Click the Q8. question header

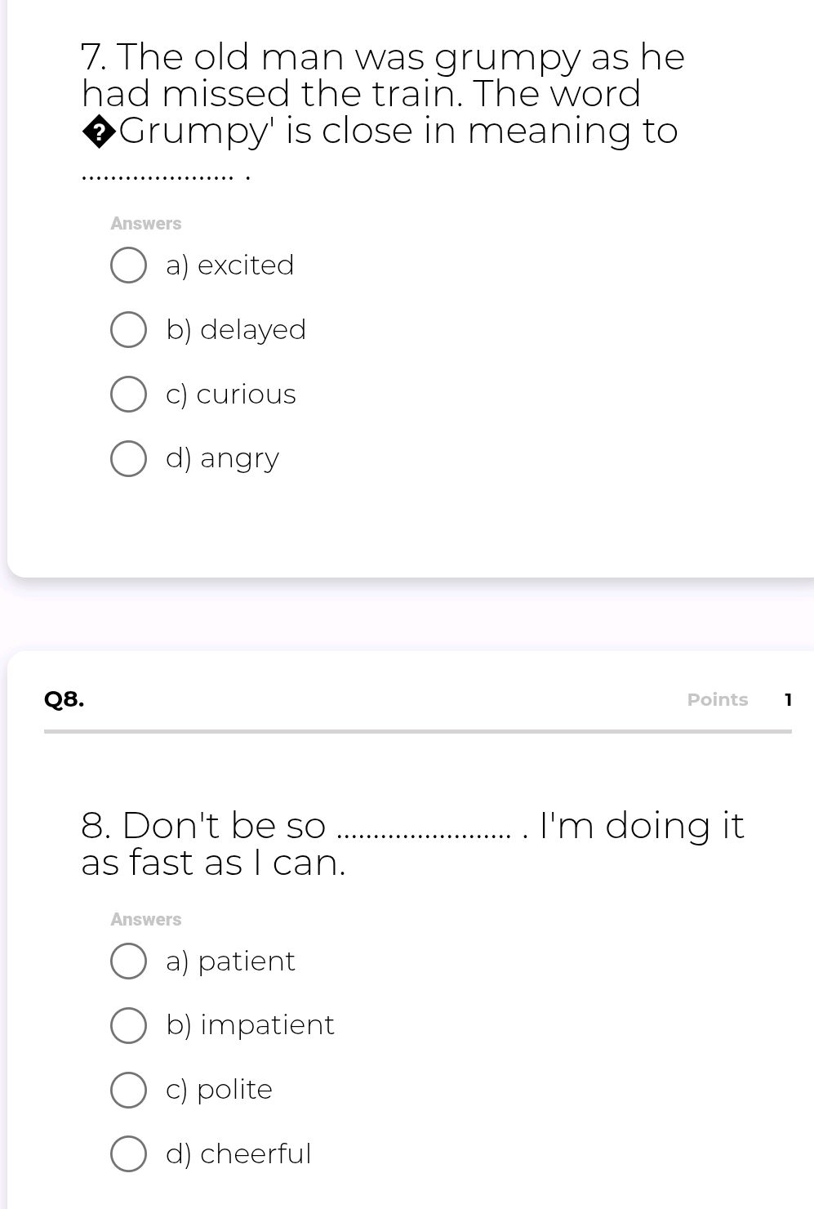(64, 699)
